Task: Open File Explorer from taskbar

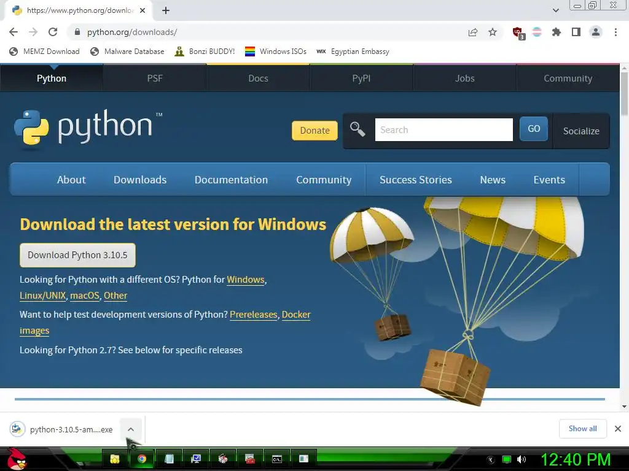Action: pyautogui.click(x=115, y=459)
